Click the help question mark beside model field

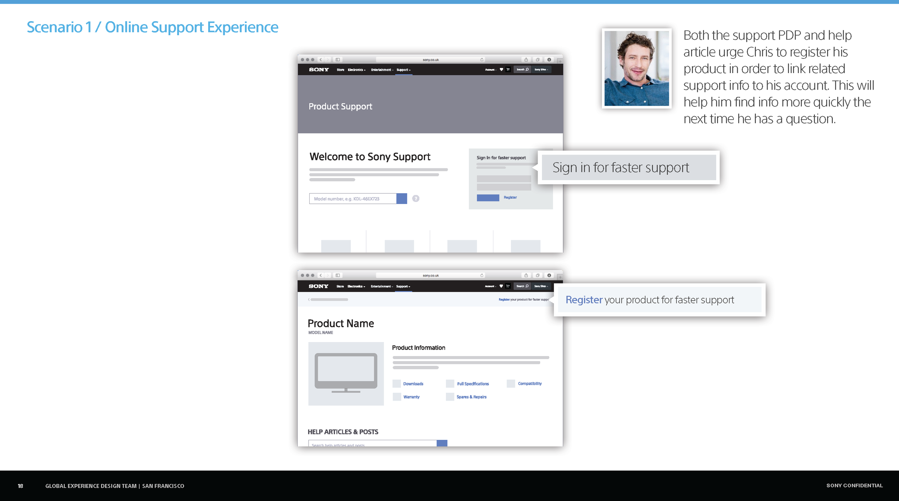point(416,199)
